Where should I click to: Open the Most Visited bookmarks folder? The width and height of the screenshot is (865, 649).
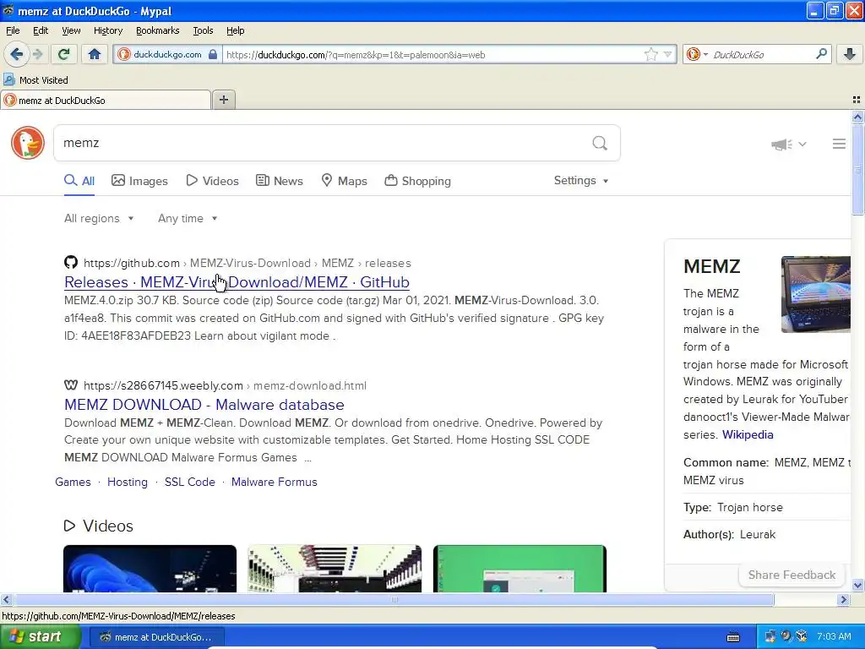pyautogui.click(x=36, y=80)
